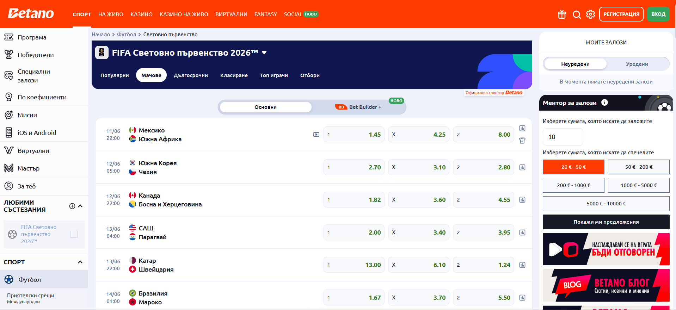676x310 pixels.
Task: Bet on Мексико win at 1.45
Action: click(354, 135)
